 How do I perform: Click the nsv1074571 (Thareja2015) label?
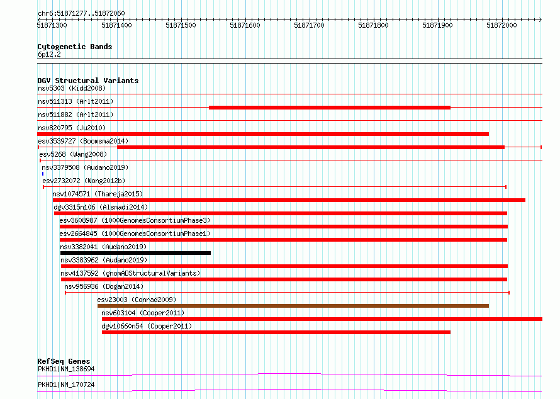point(98,194)
